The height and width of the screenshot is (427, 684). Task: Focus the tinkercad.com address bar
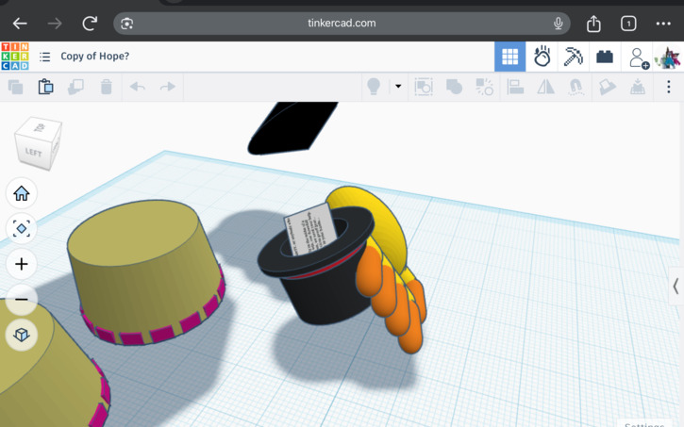342,23
